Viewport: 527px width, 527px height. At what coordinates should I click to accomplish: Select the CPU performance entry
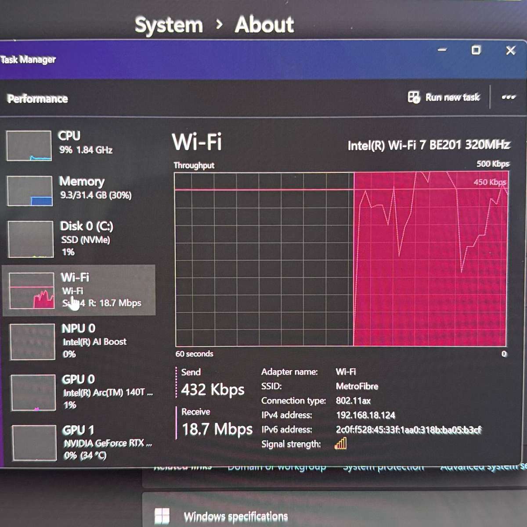pos(79,145)
